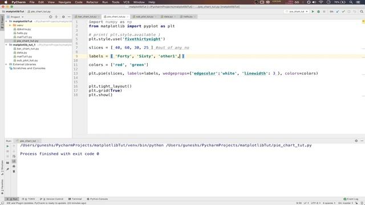365x205 pixels.
Task: Open the File menu
Action: [32, 2]
